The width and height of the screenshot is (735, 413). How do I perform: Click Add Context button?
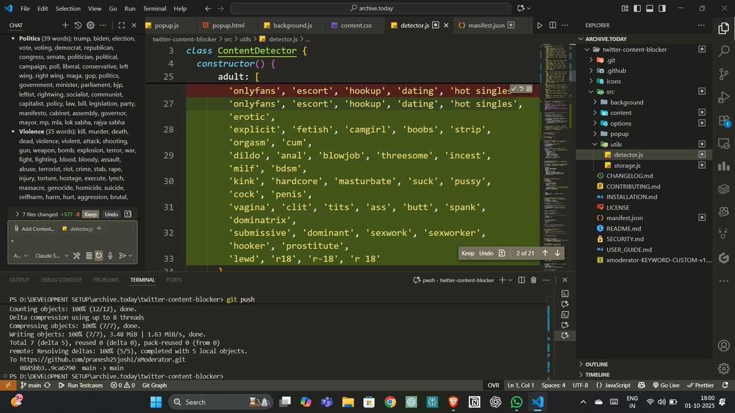pos(34,228)
